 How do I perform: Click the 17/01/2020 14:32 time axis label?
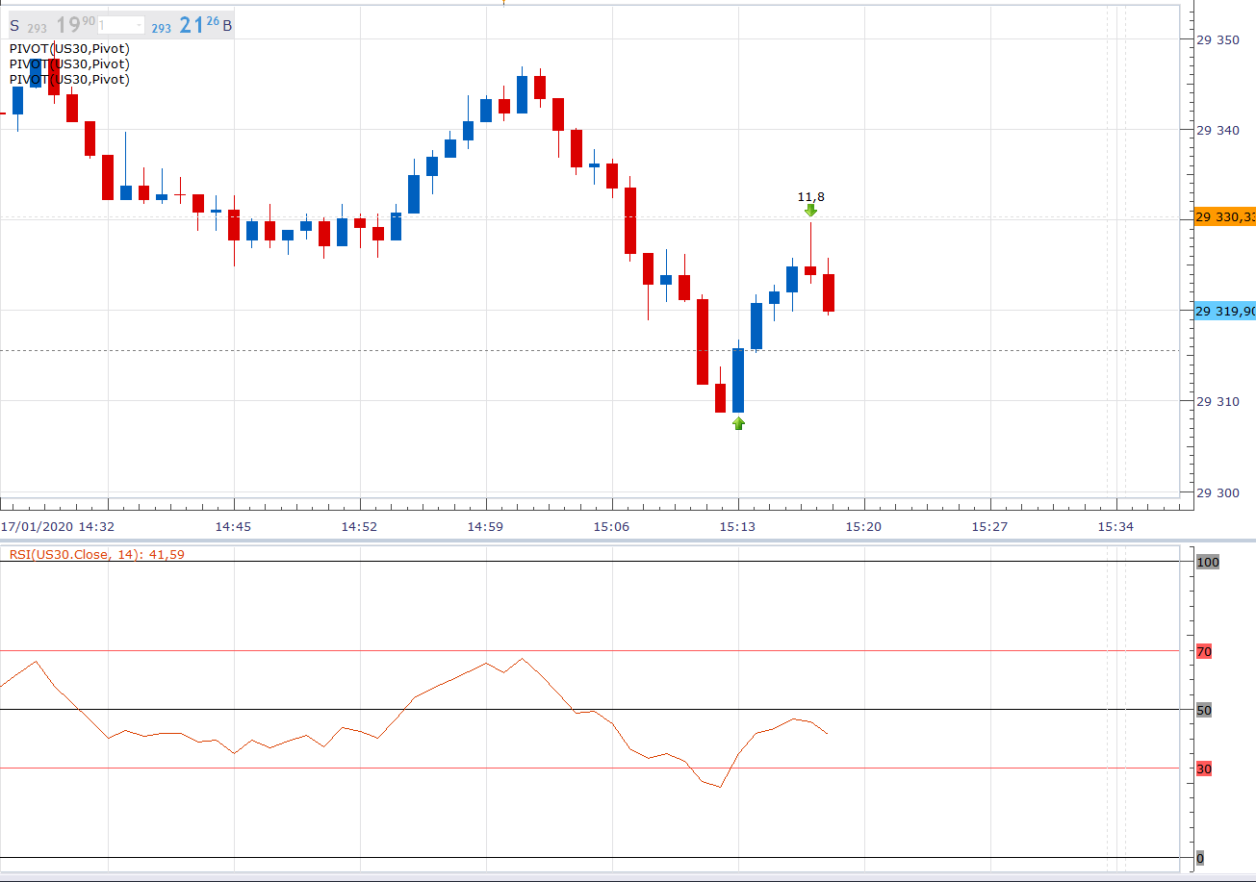tap(58, 526)
